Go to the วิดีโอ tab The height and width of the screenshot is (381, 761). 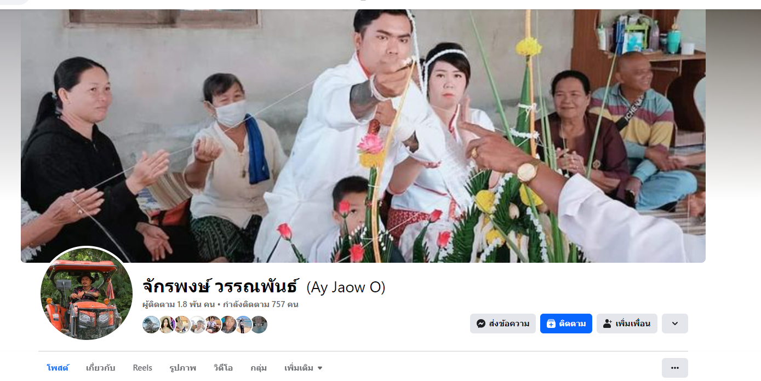click(223, 368)
